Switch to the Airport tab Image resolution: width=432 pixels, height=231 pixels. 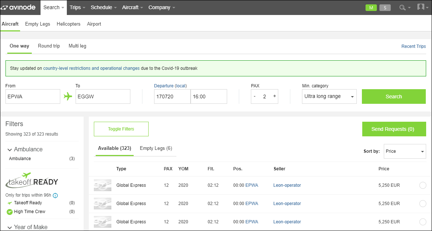coord(94,24)
